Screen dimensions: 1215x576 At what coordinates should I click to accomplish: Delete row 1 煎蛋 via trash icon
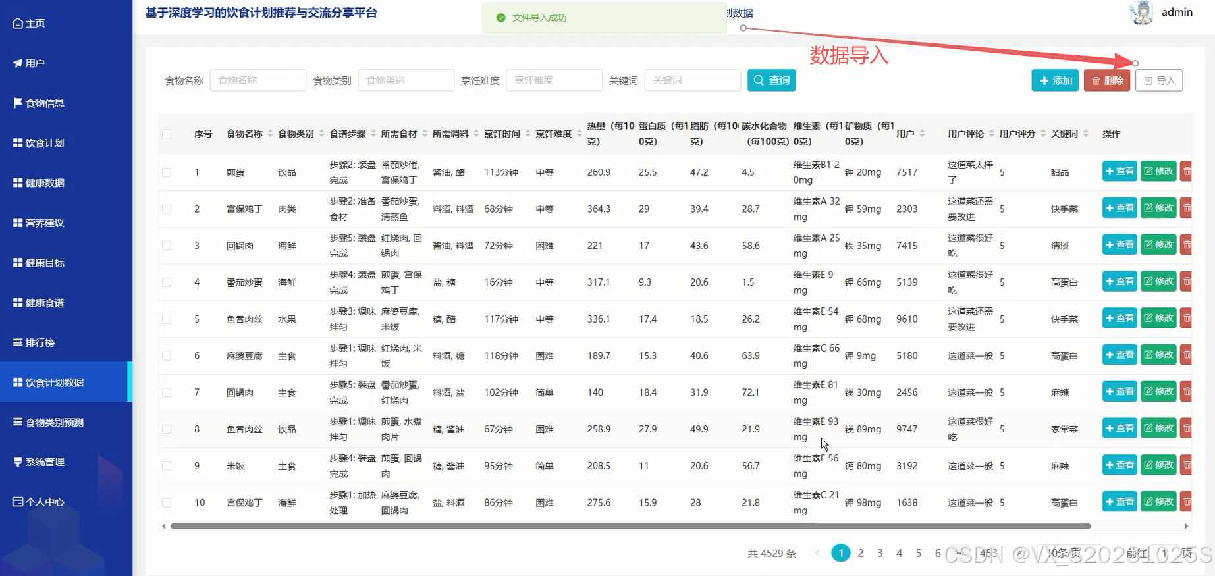point(1186,171)
